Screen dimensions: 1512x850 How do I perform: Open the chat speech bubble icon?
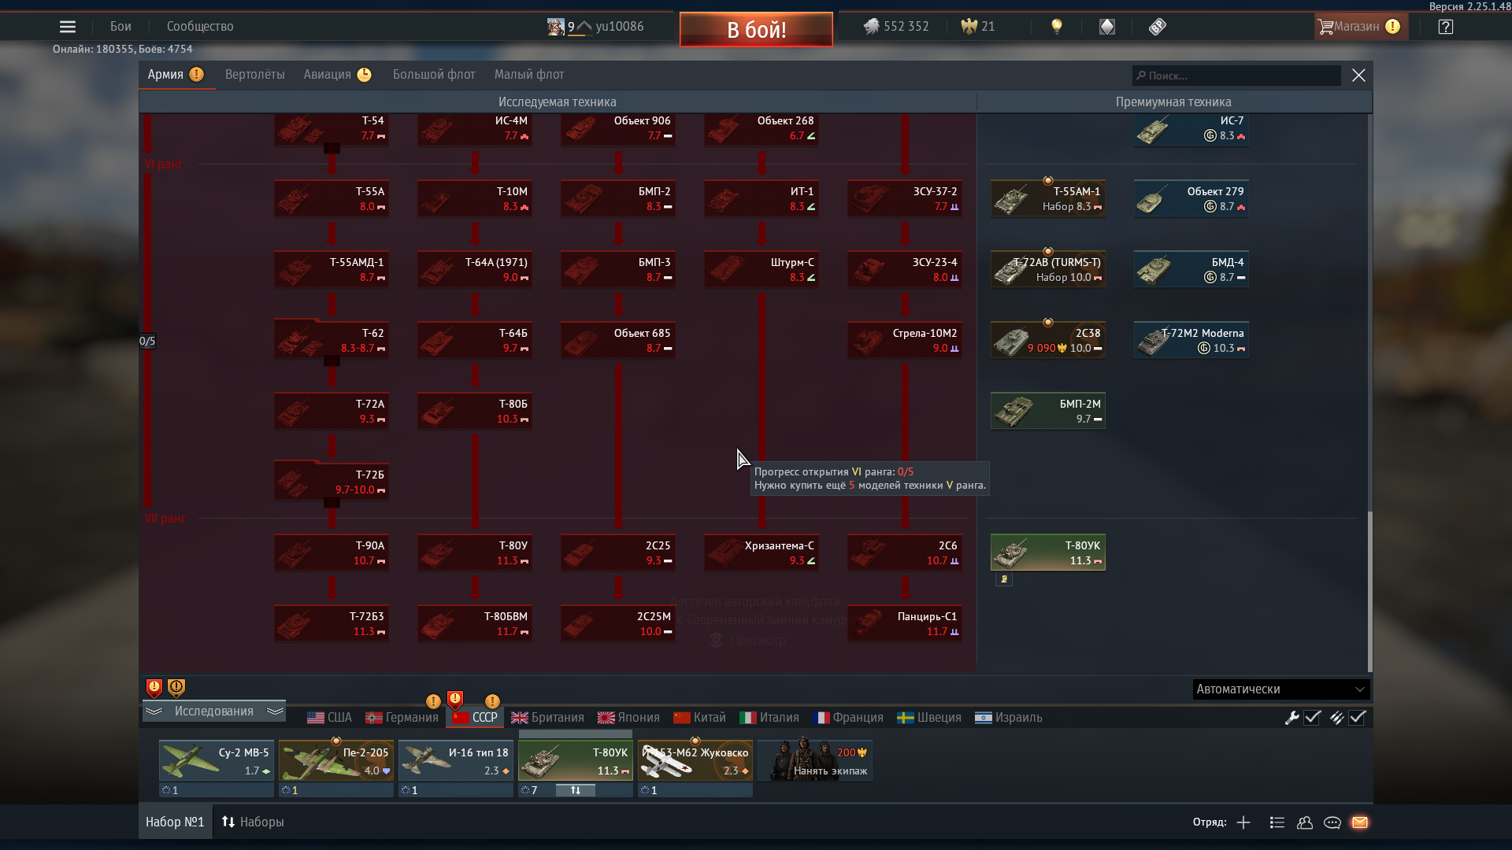[x=1332, y=822]
